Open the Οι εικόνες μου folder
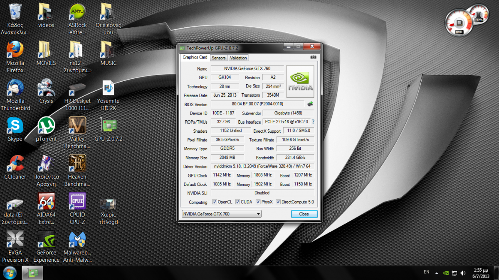The width and height of the screenshot is (499, 280). click(109, 19)
